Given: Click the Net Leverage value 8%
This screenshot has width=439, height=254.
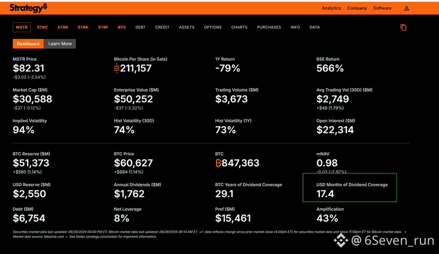Looking at the screenshot, I should click(x=121, y=218).
